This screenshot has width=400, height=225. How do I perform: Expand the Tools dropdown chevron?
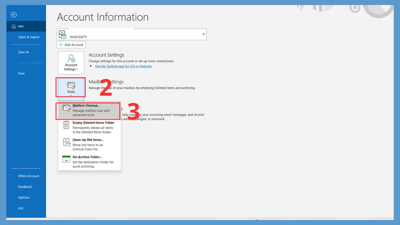71,95
